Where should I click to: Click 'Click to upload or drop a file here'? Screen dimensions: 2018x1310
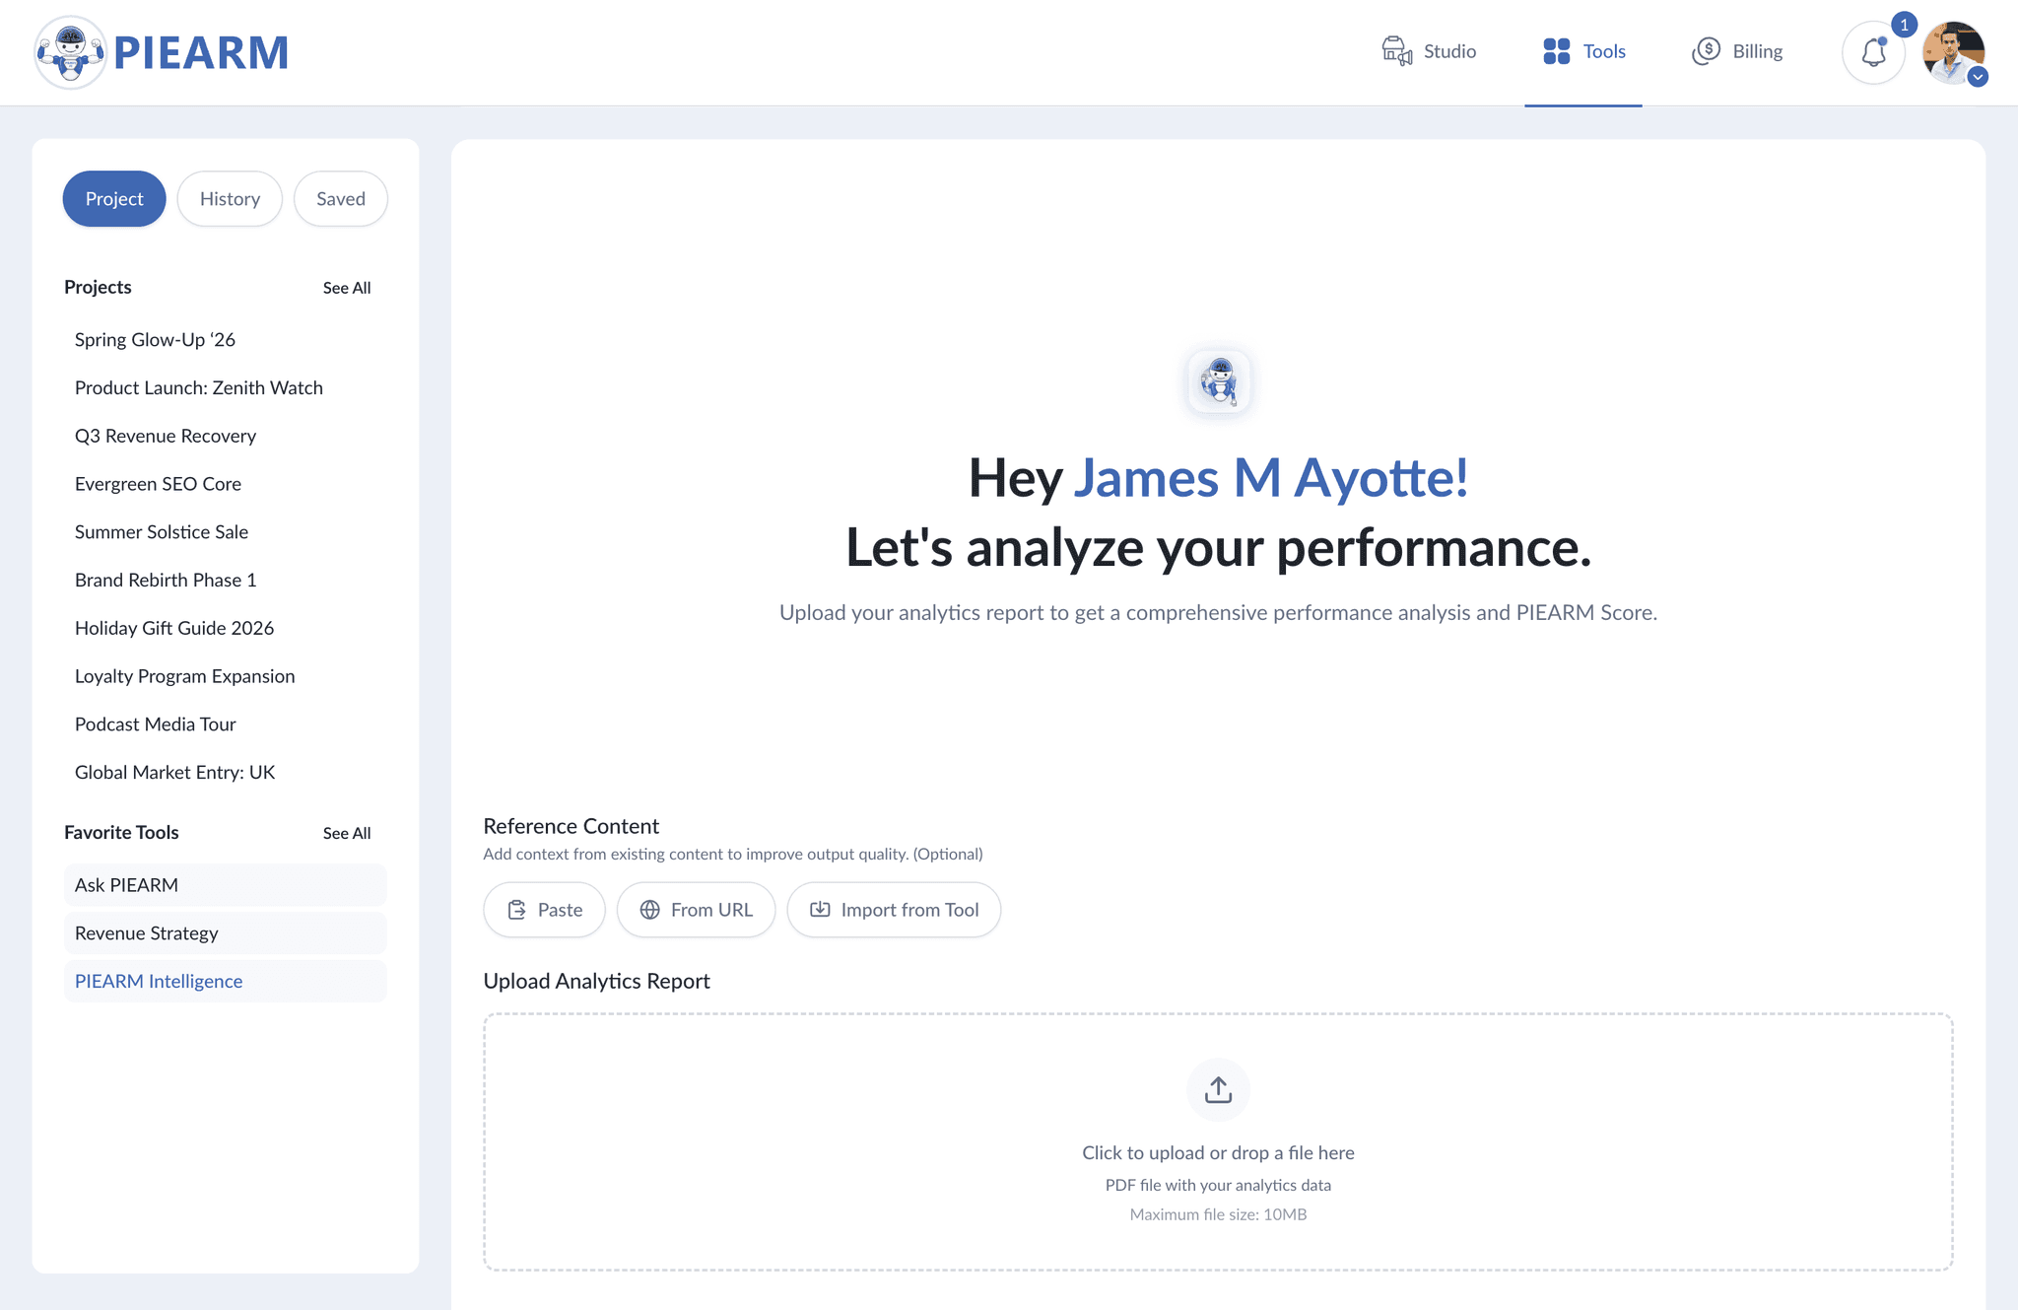(1218, 1153)
